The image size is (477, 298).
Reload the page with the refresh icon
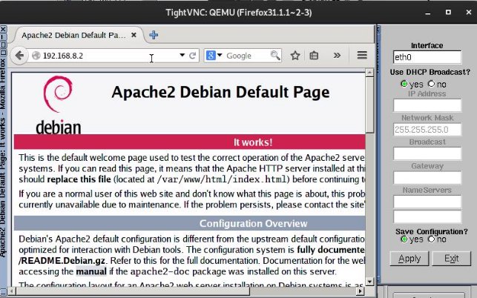(x=192, y=56)
